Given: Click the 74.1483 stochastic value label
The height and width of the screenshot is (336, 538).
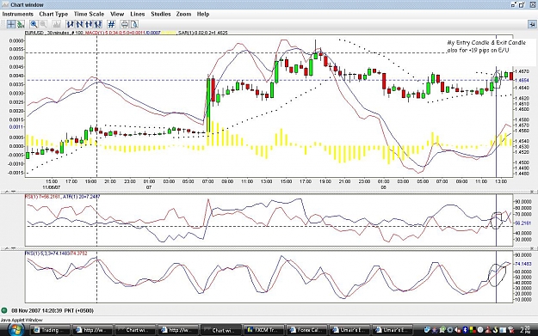Looking at the screenshot, I should point(523,264).
